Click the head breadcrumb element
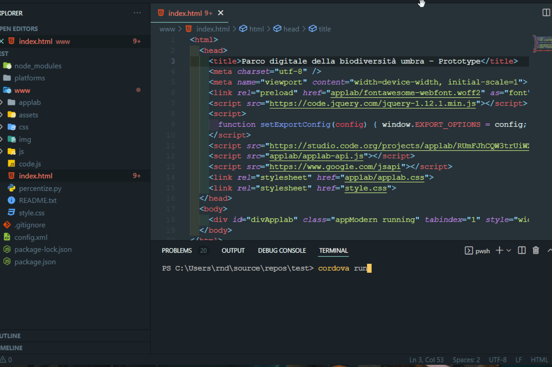552x367 pixels. tap(291, 29)
